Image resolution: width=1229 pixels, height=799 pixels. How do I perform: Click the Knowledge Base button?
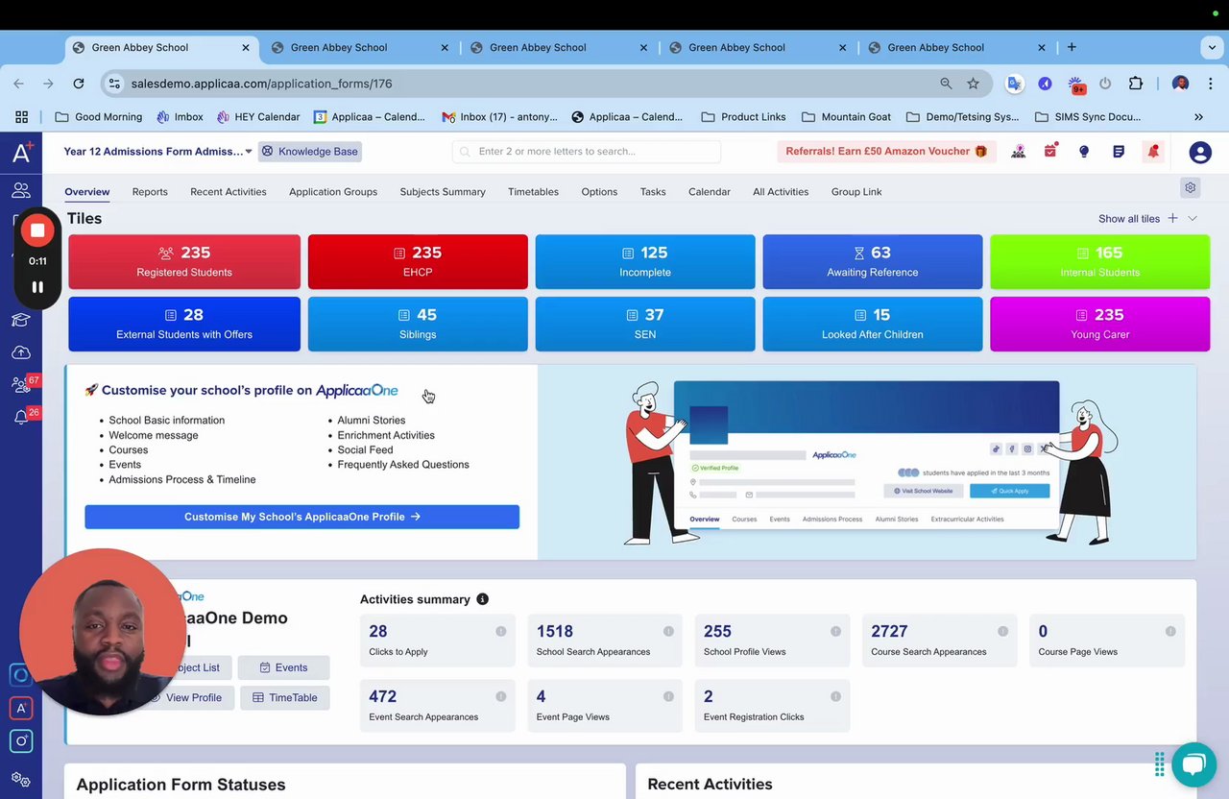309,151
